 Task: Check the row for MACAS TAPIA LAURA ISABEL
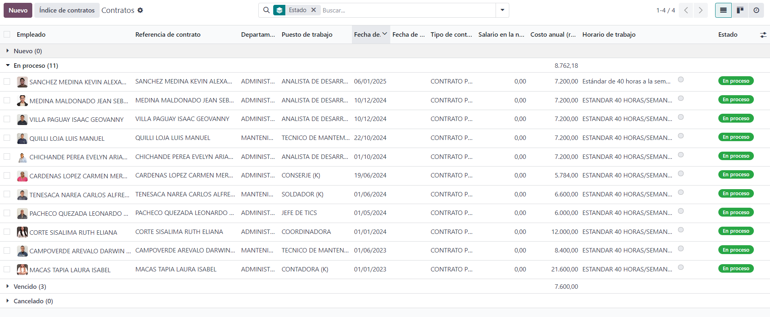pos(7,269)
